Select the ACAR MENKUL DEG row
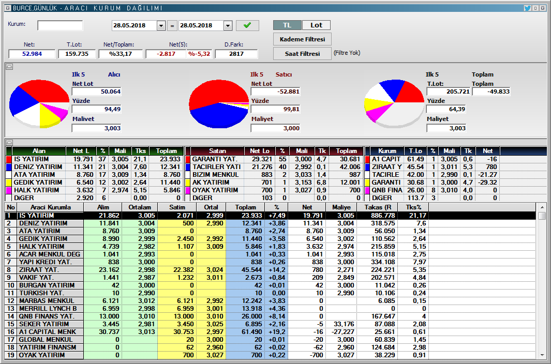Screen dimensions: 551x364 (x=270, y=254)
